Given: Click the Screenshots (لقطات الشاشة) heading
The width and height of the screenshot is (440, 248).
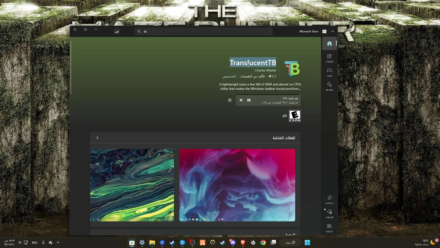Looking at the screenshot, I should 284,138.
